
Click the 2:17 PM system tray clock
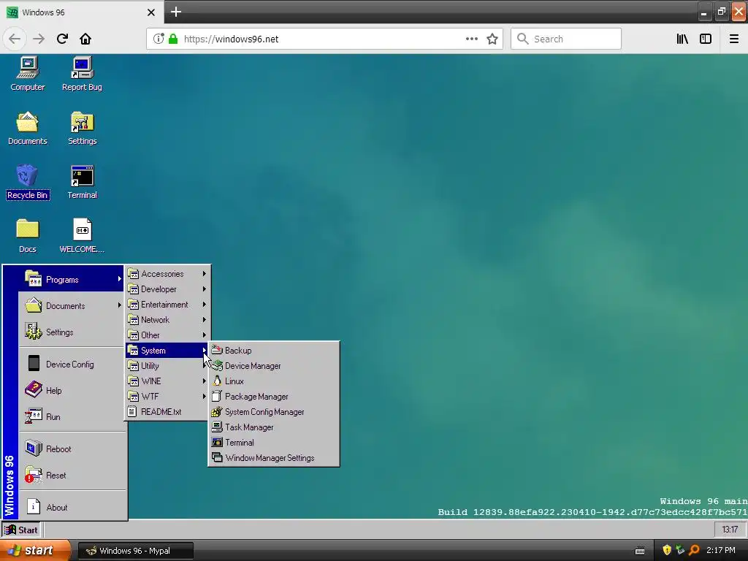(x=720, y=550)
